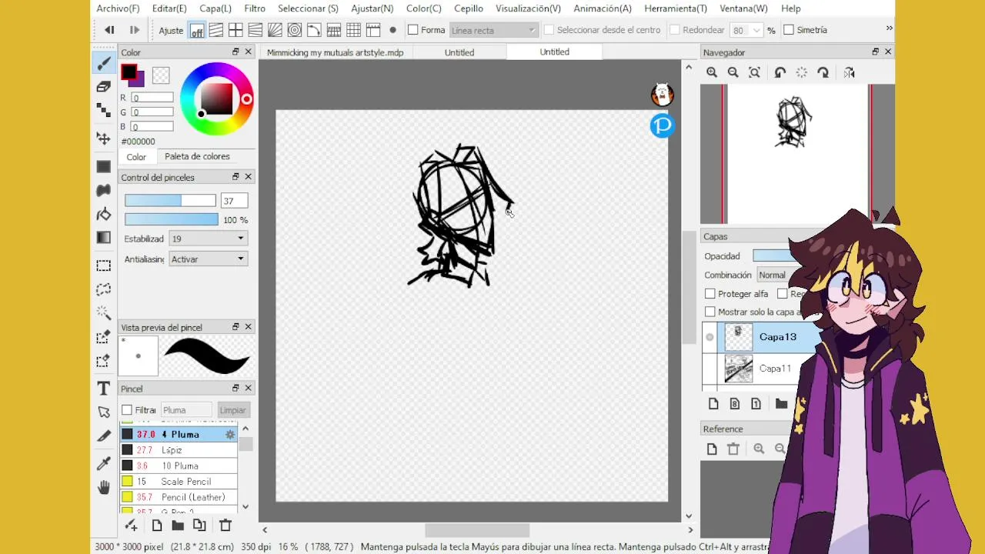985x554 pixels.
Task: Select the rectangular selection tool
Action: pos(103,265)
